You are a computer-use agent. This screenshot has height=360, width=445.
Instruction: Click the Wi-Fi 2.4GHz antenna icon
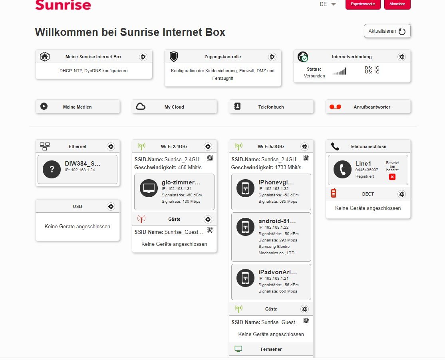pyautogui.click(x=141, y=146)
